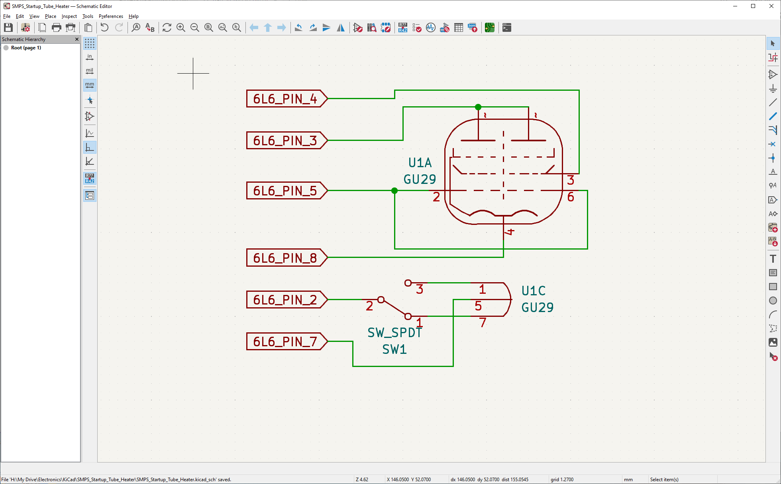Zoom to fit the drawing

pos(209,27)
